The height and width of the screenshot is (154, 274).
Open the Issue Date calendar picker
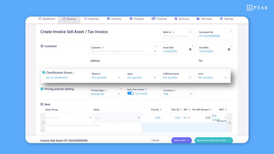pos(191,49)
